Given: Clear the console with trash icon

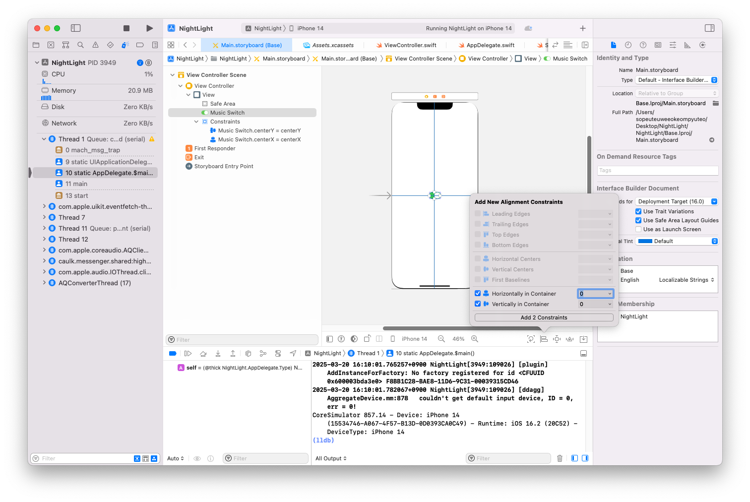Looking at the screenshot, I should tap(560, 458).
